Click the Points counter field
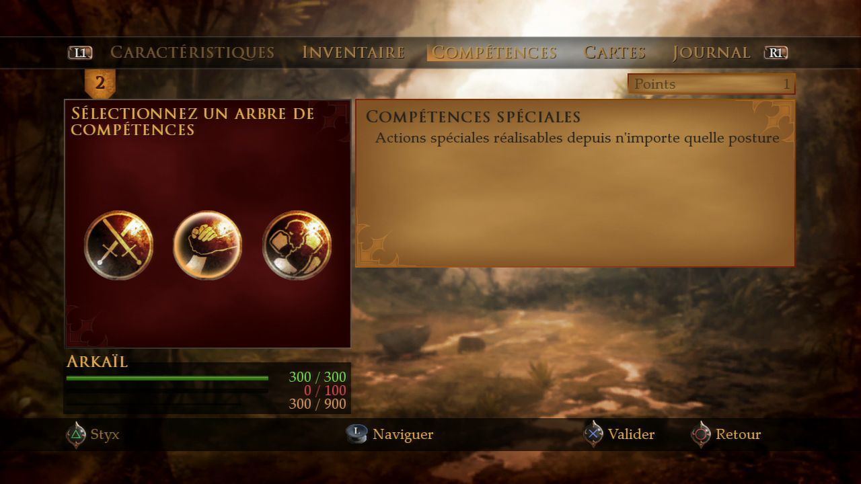The height and width of the screenshot is (484, 861). pos(712,84)
